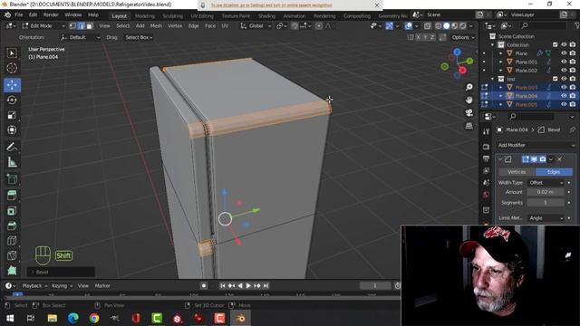Select the Rotate tool
580x326 pixels.
pos(12,101)
